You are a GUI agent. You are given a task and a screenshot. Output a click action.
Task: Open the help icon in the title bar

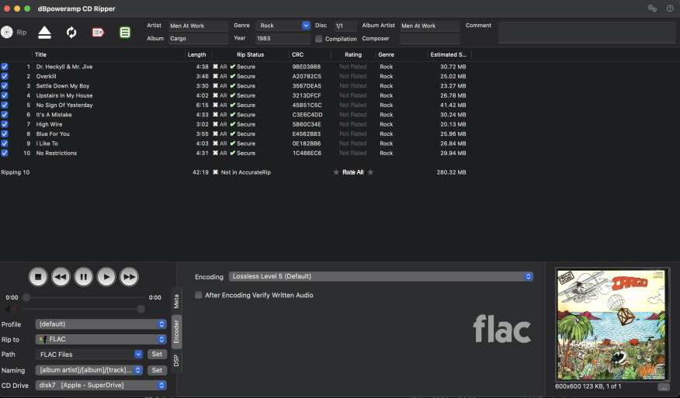pyautogui.click(x=670, y=8)
